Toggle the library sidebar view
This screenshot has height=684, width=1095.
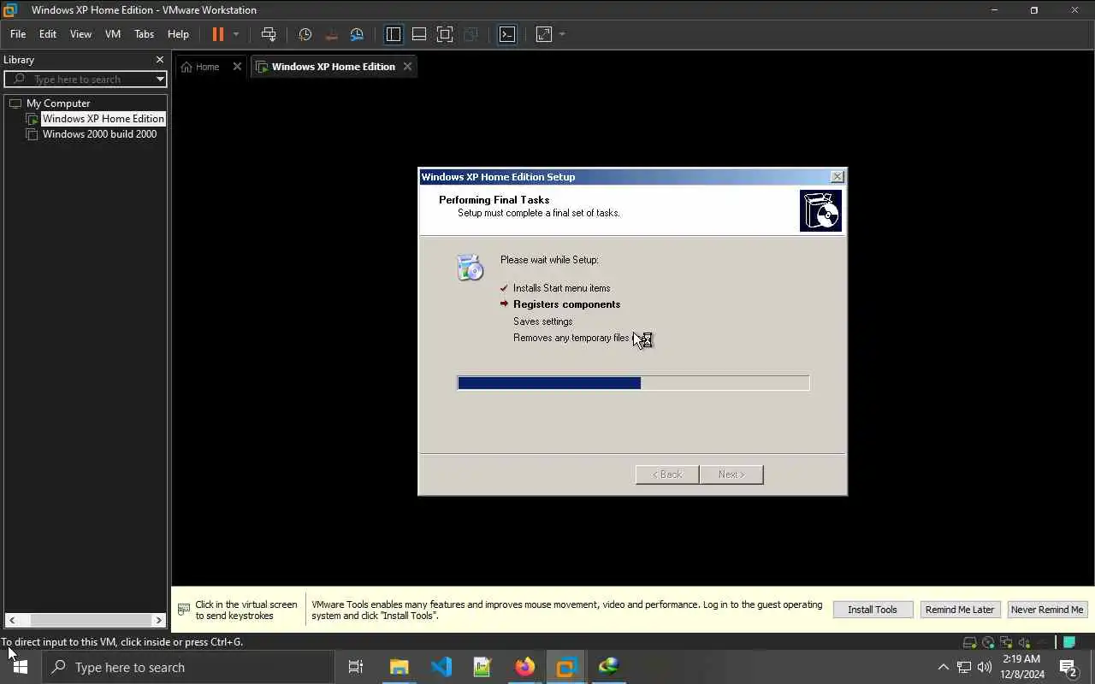click(x=394, y=34)
